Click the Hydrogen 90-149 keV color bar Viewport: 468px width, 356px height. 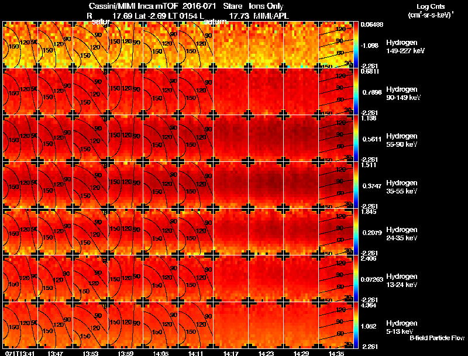click(356, 92)
